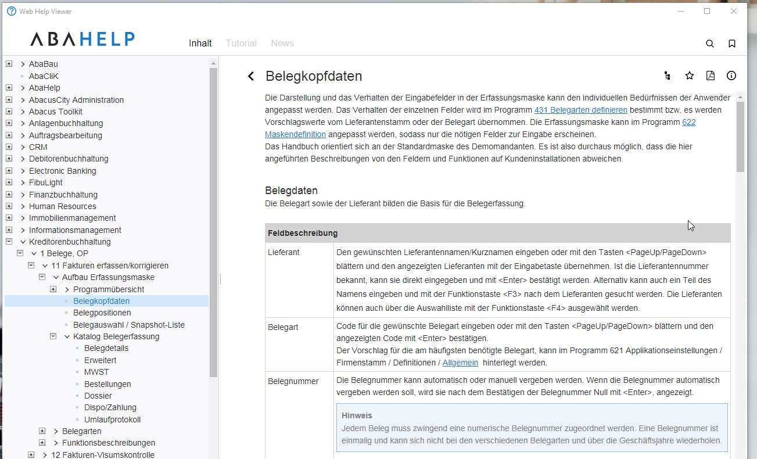Expand the Belegarten plus box
The height and width of the screenshot is (459, 757).
[x=42, y=431]
